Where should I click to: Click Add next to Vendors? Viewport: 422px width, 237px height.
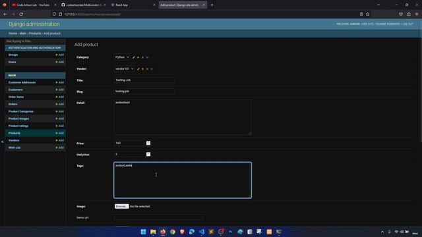(x=60, y=140)
